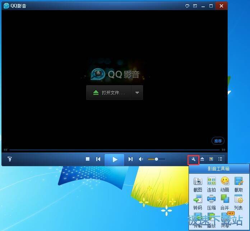Image resolution: width=250 pixels, height=231 pixels.
Task: Select the 动画 GIF tool
Action: pyautogui.click(x=225, y=185)
